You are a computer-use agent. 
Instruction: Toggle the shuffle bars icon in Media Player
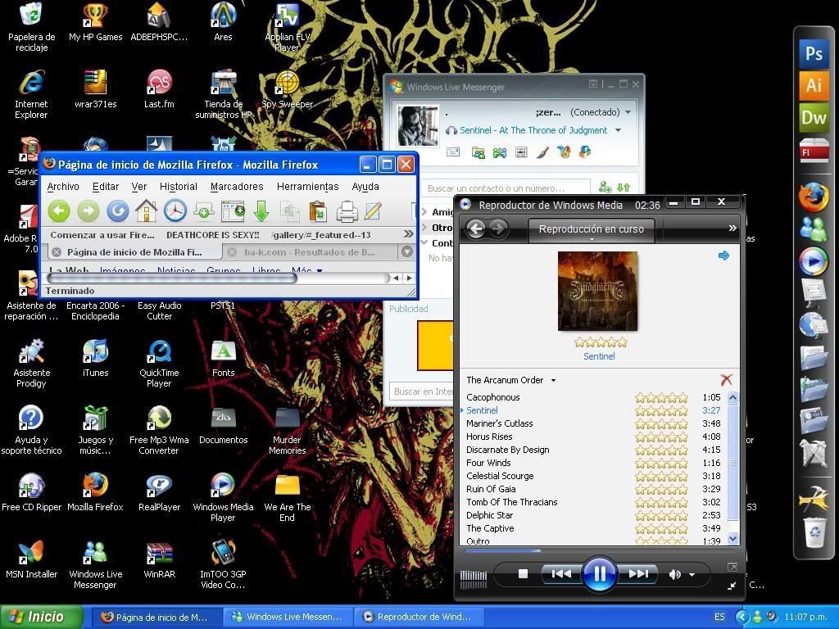coord(474,579)
